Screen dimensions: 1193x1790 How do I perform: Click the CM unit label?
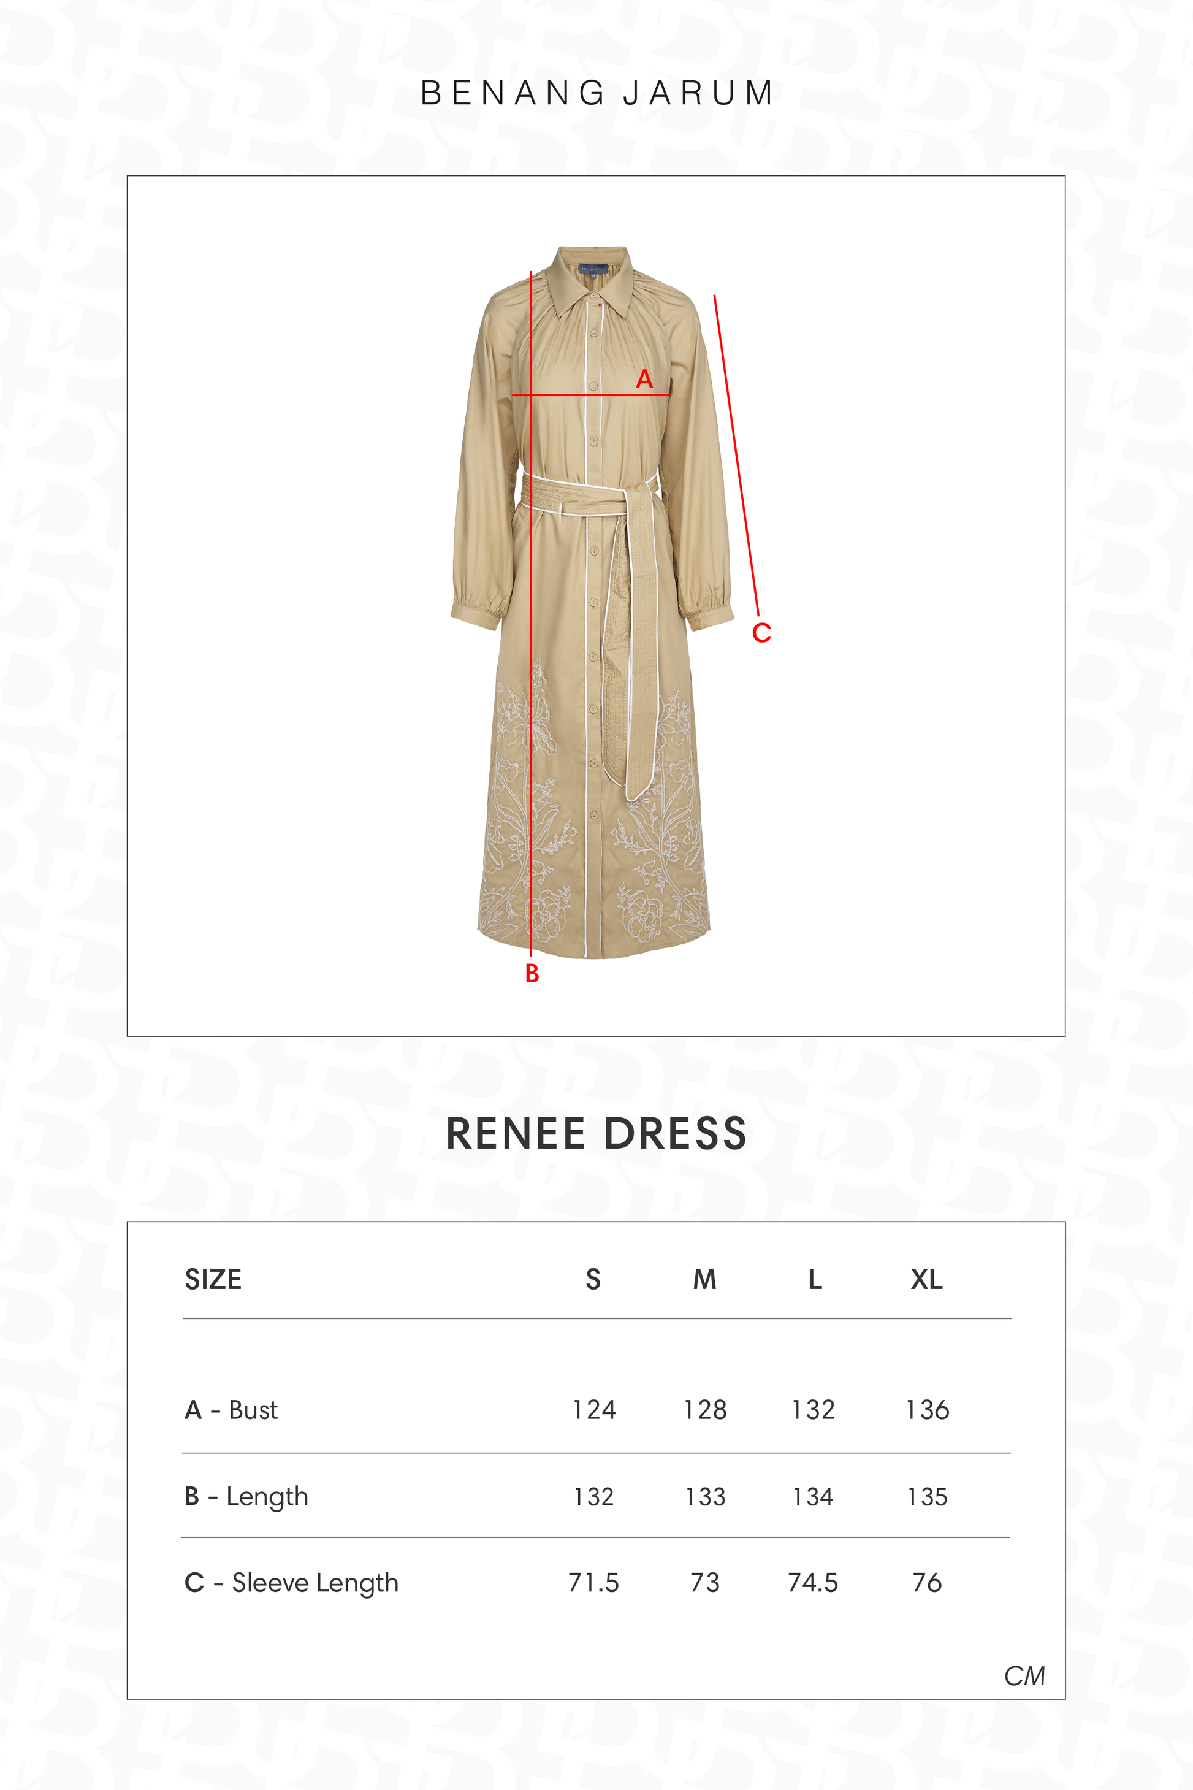(1024, 1676)
